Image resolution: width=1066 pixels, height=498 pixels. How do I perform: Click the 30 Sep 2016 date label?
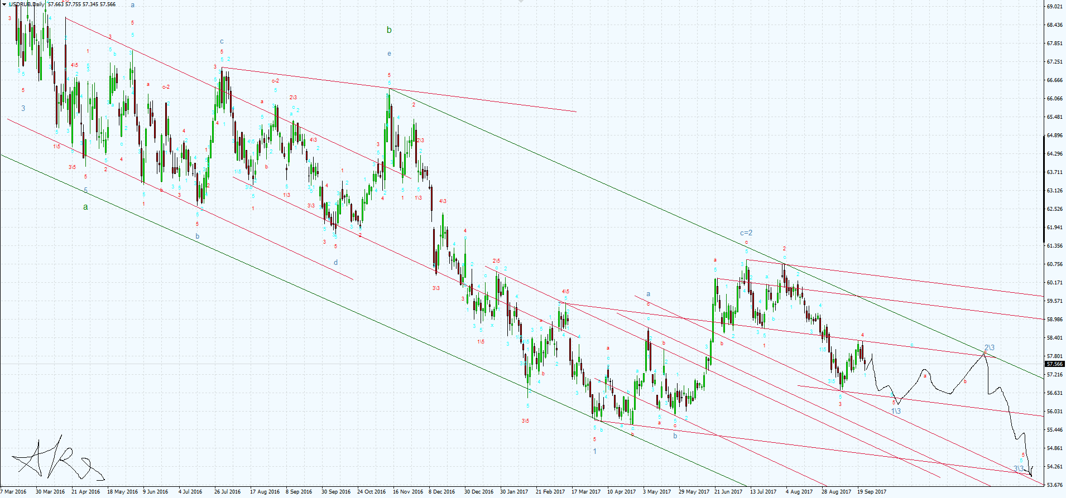[336, 492]
